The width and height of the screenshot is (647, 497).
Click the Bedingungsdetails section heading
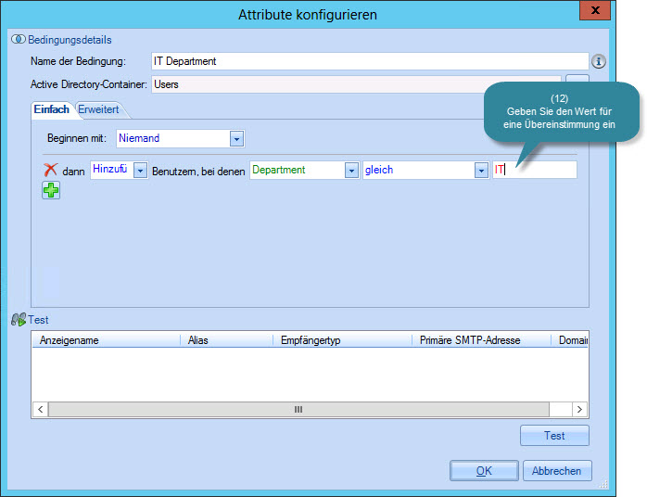(x=70, y=40)
